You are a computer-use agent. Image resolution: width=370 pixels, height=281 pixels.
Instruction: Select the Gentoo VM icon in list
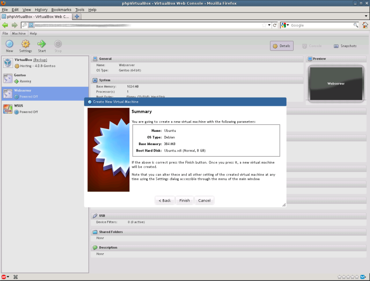tap(7, 78)
